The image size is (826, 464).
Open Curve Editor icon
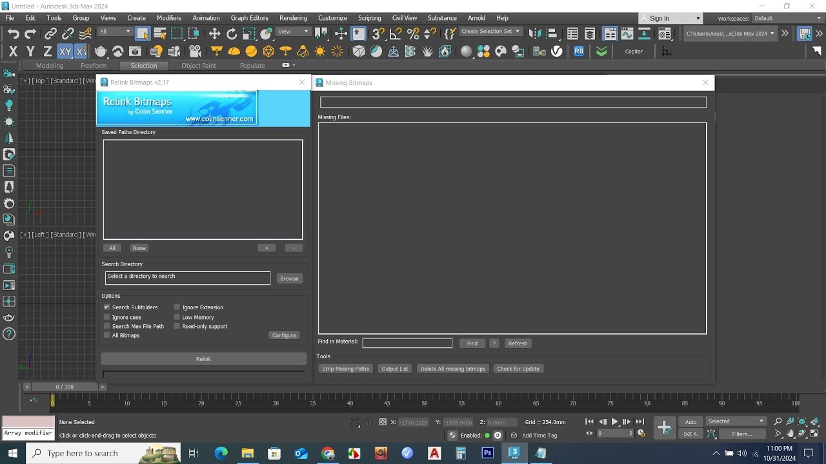(627, 34)
